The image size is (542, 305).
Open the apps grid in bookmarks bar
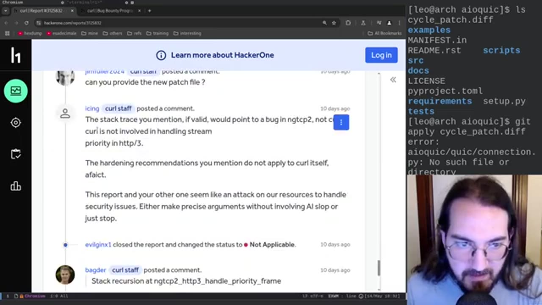click(7, 33)
